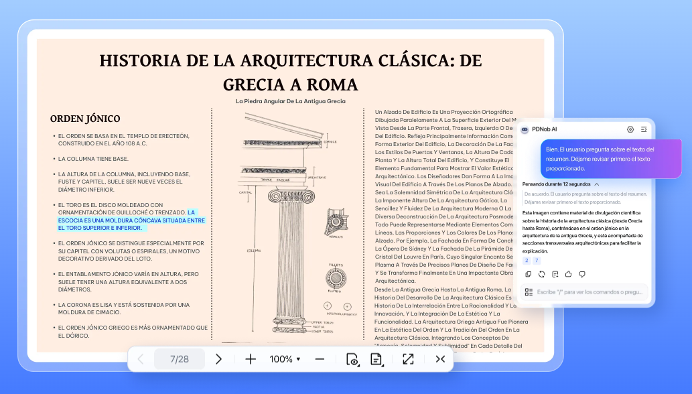Open the page snapshot tool
Screen dimensions: 692x394
(376, 359)
